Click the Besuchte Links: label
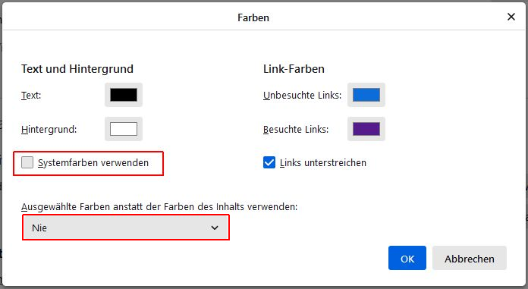The height and width of the screenshot is (289, 528). 296,130
